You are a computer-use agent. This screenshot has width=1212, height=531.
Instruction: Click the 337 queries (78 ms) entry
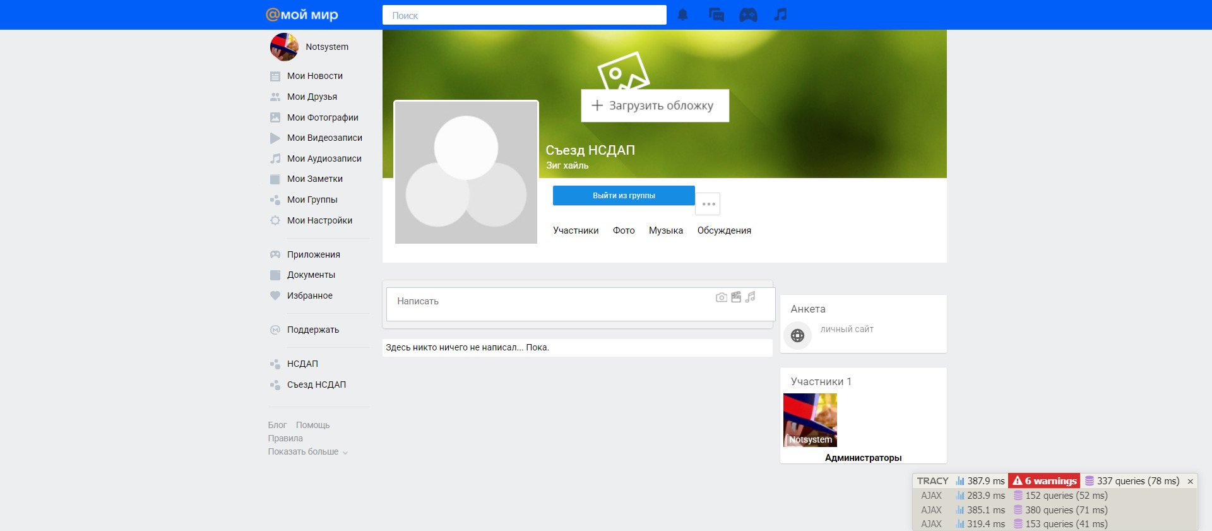point(1132,481)
